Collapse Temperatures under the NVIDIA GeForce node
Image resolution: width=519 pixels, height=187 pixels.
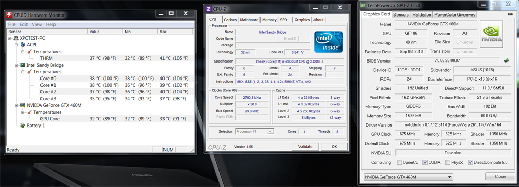(x=23, y=112)
